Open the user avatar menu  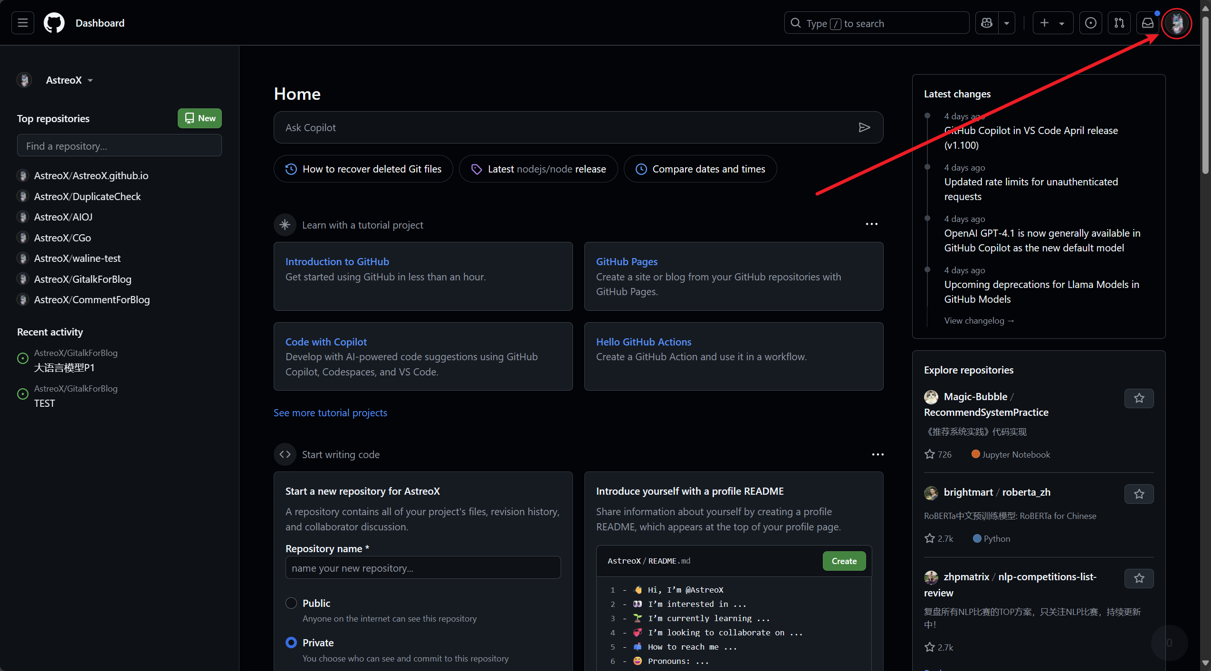(x=1177, y=23)
